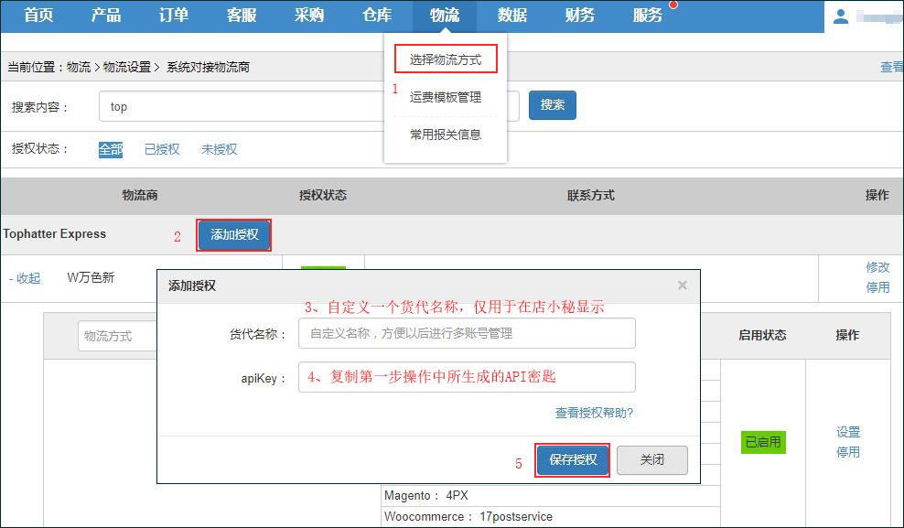Viewport: 904px width, 528px height.
Task: Click the 物流方式 filter input
Action: point(117,336)
